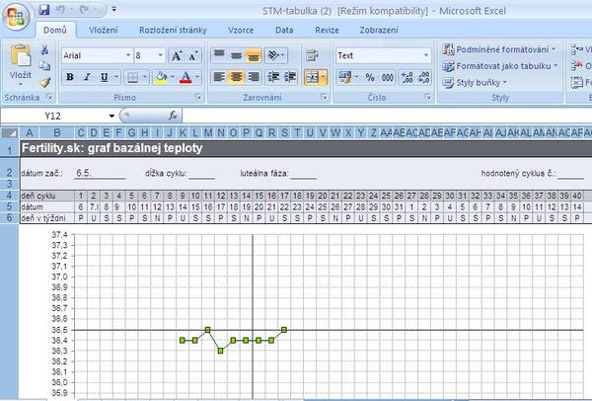
Task: Toggle italic formatting
Action: [x=87, y=77]
